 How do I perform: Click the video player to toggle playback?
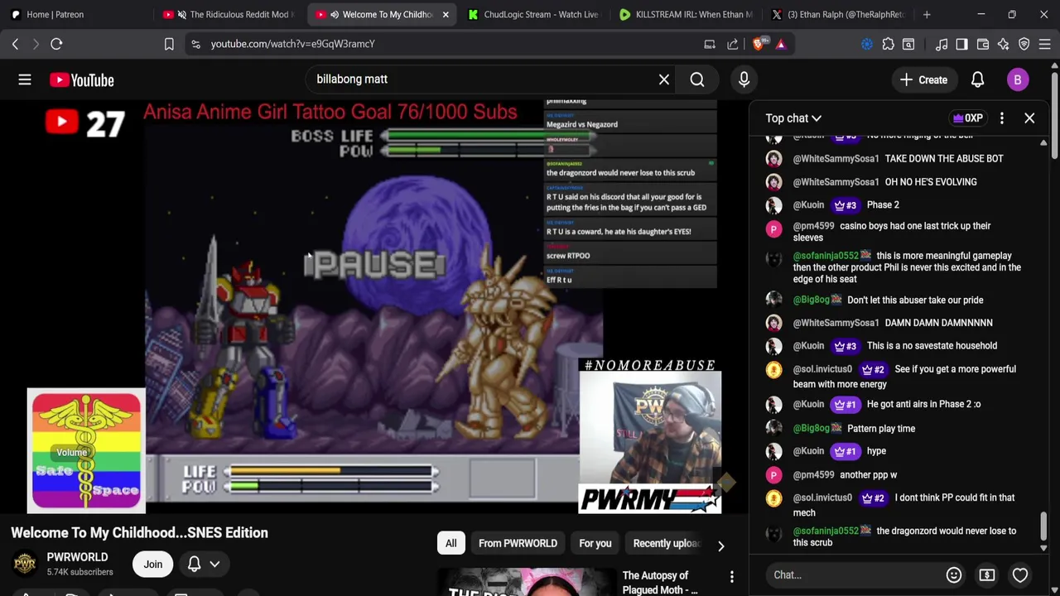tap(374, 306)
